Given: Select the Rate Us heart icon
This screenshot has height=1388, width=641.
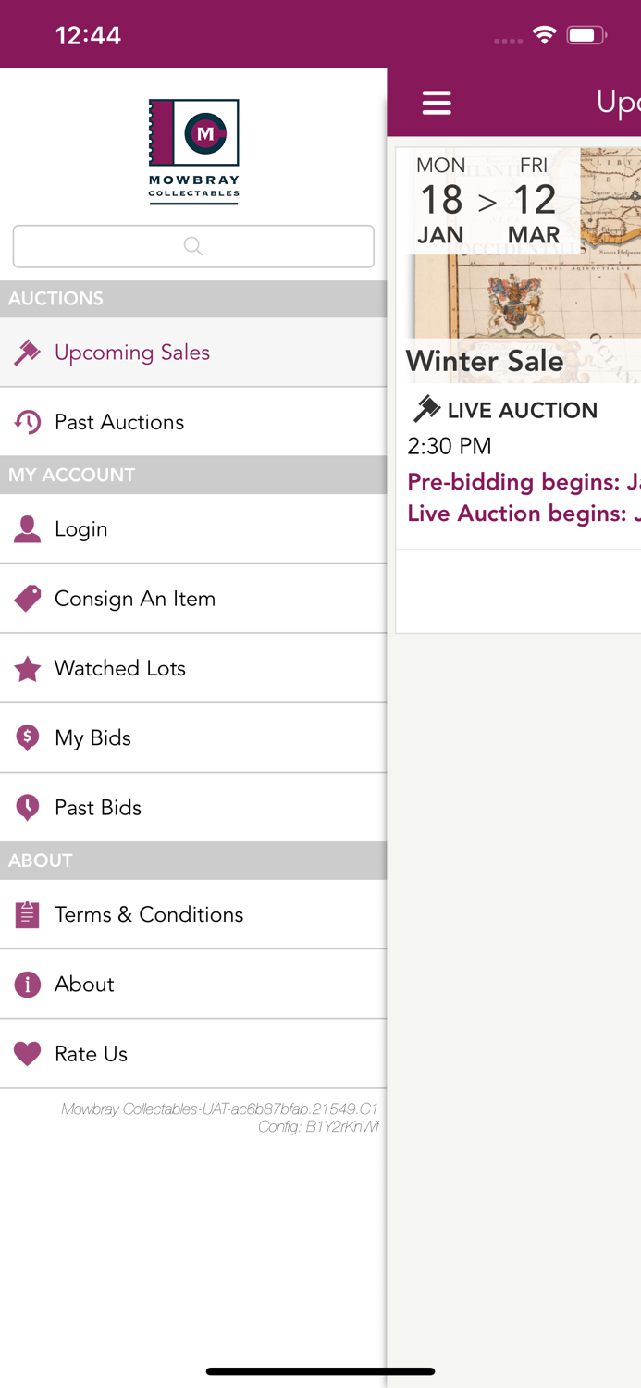Looking at the screenshot, I should click(28, 1053).
